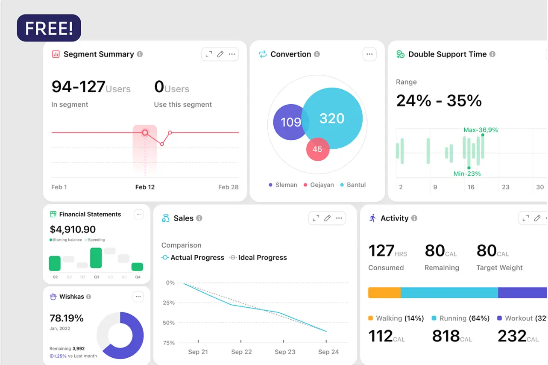Screen dimensions: 548x365
Task: Open the Segment Summary info tooltip icon
Action: pos(140,54)
